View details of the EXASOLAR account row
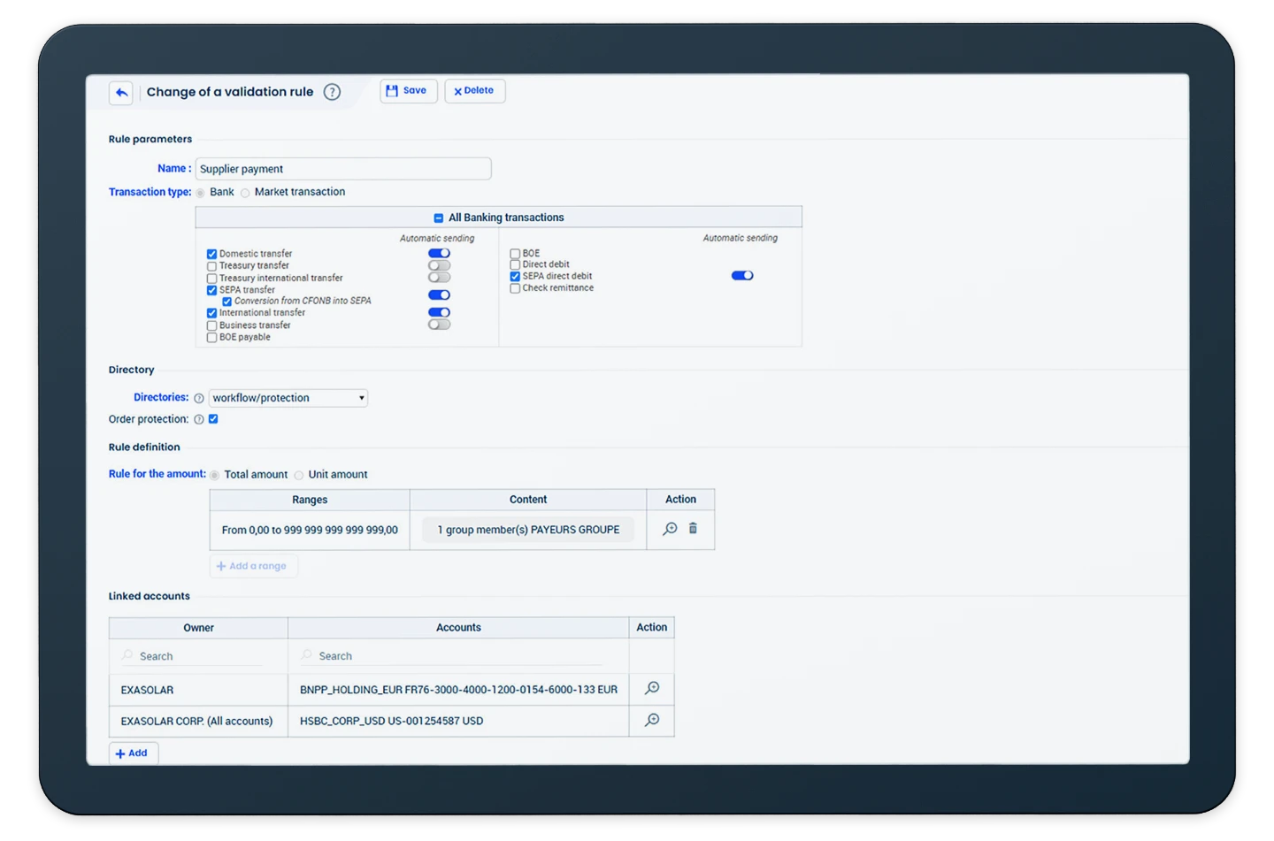The height and width of the screenshot is (841, 1274). click(x=652, y=689)
